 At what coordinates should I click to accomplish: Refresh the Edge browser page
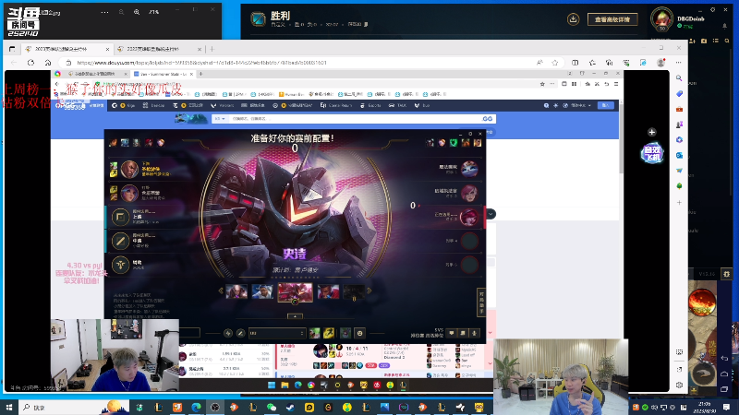(x=31, y=63)
